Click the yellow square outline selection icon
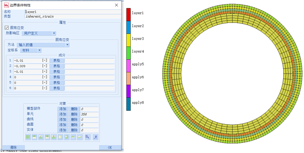 coord(60,137)
